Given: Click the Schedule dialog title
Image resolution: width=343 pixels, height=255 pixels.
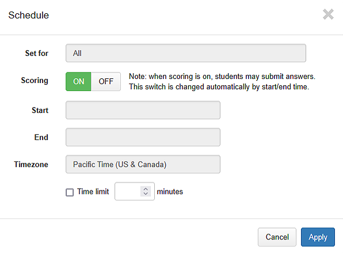Looking at the screenshot, I should pyautogui.click(x=29, y=16).
